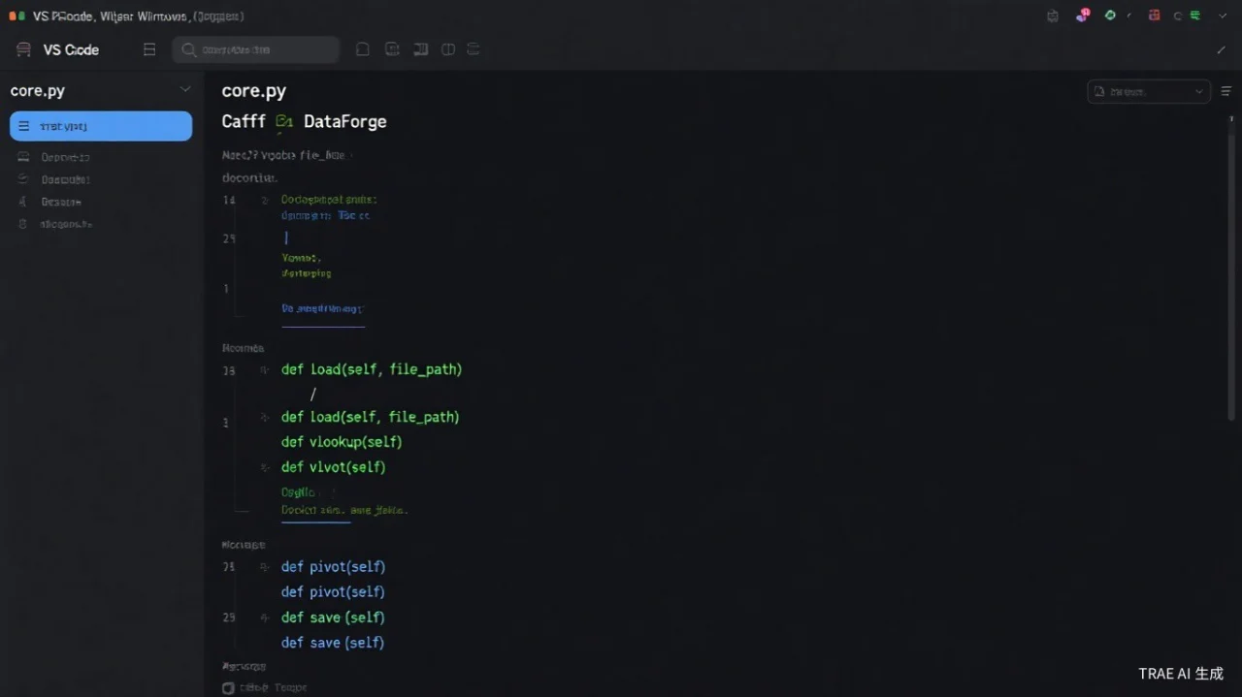Click the magnifier icon in the search box
The width and height of the screenshot is (1242, 697).
[x=189, y=49]
